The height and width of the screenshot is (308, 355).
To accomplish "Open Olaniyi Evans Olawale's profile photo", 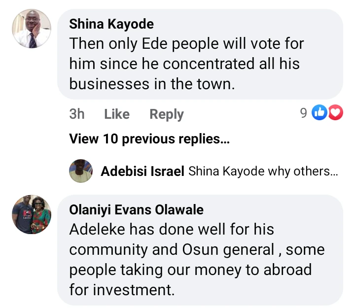I will point(32,214).
